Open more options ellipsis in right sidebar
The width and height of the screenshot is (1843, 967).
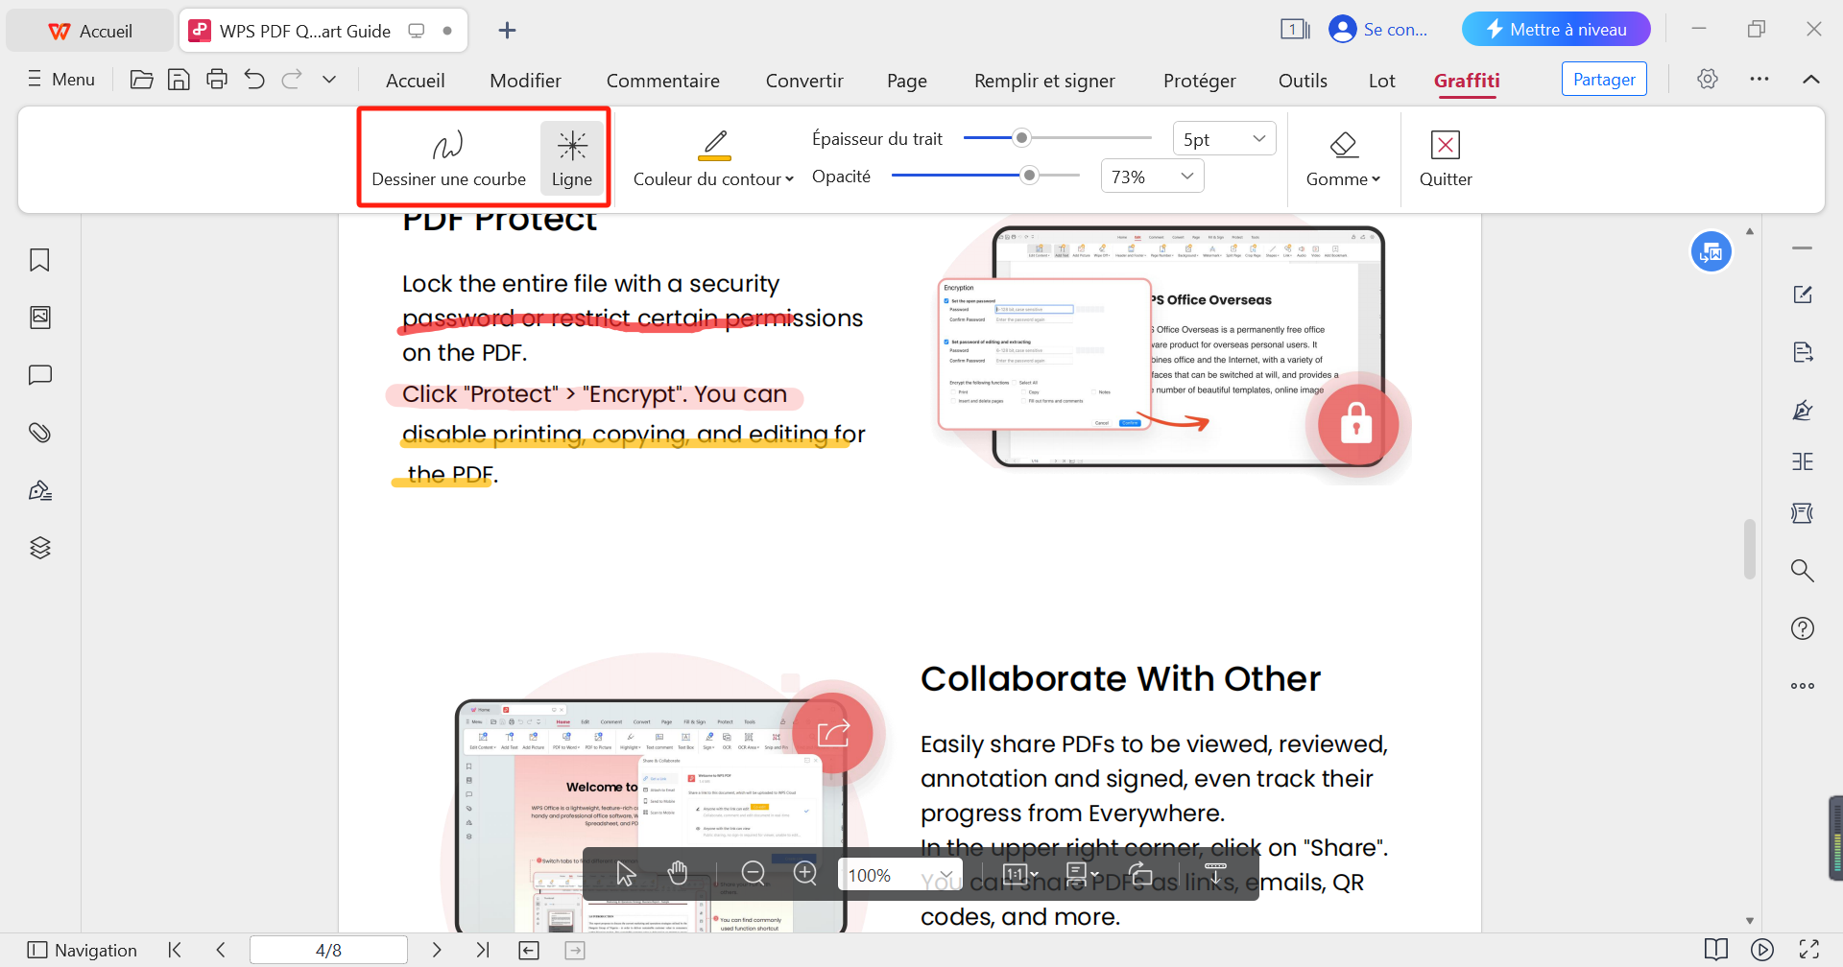point(1803,686)
